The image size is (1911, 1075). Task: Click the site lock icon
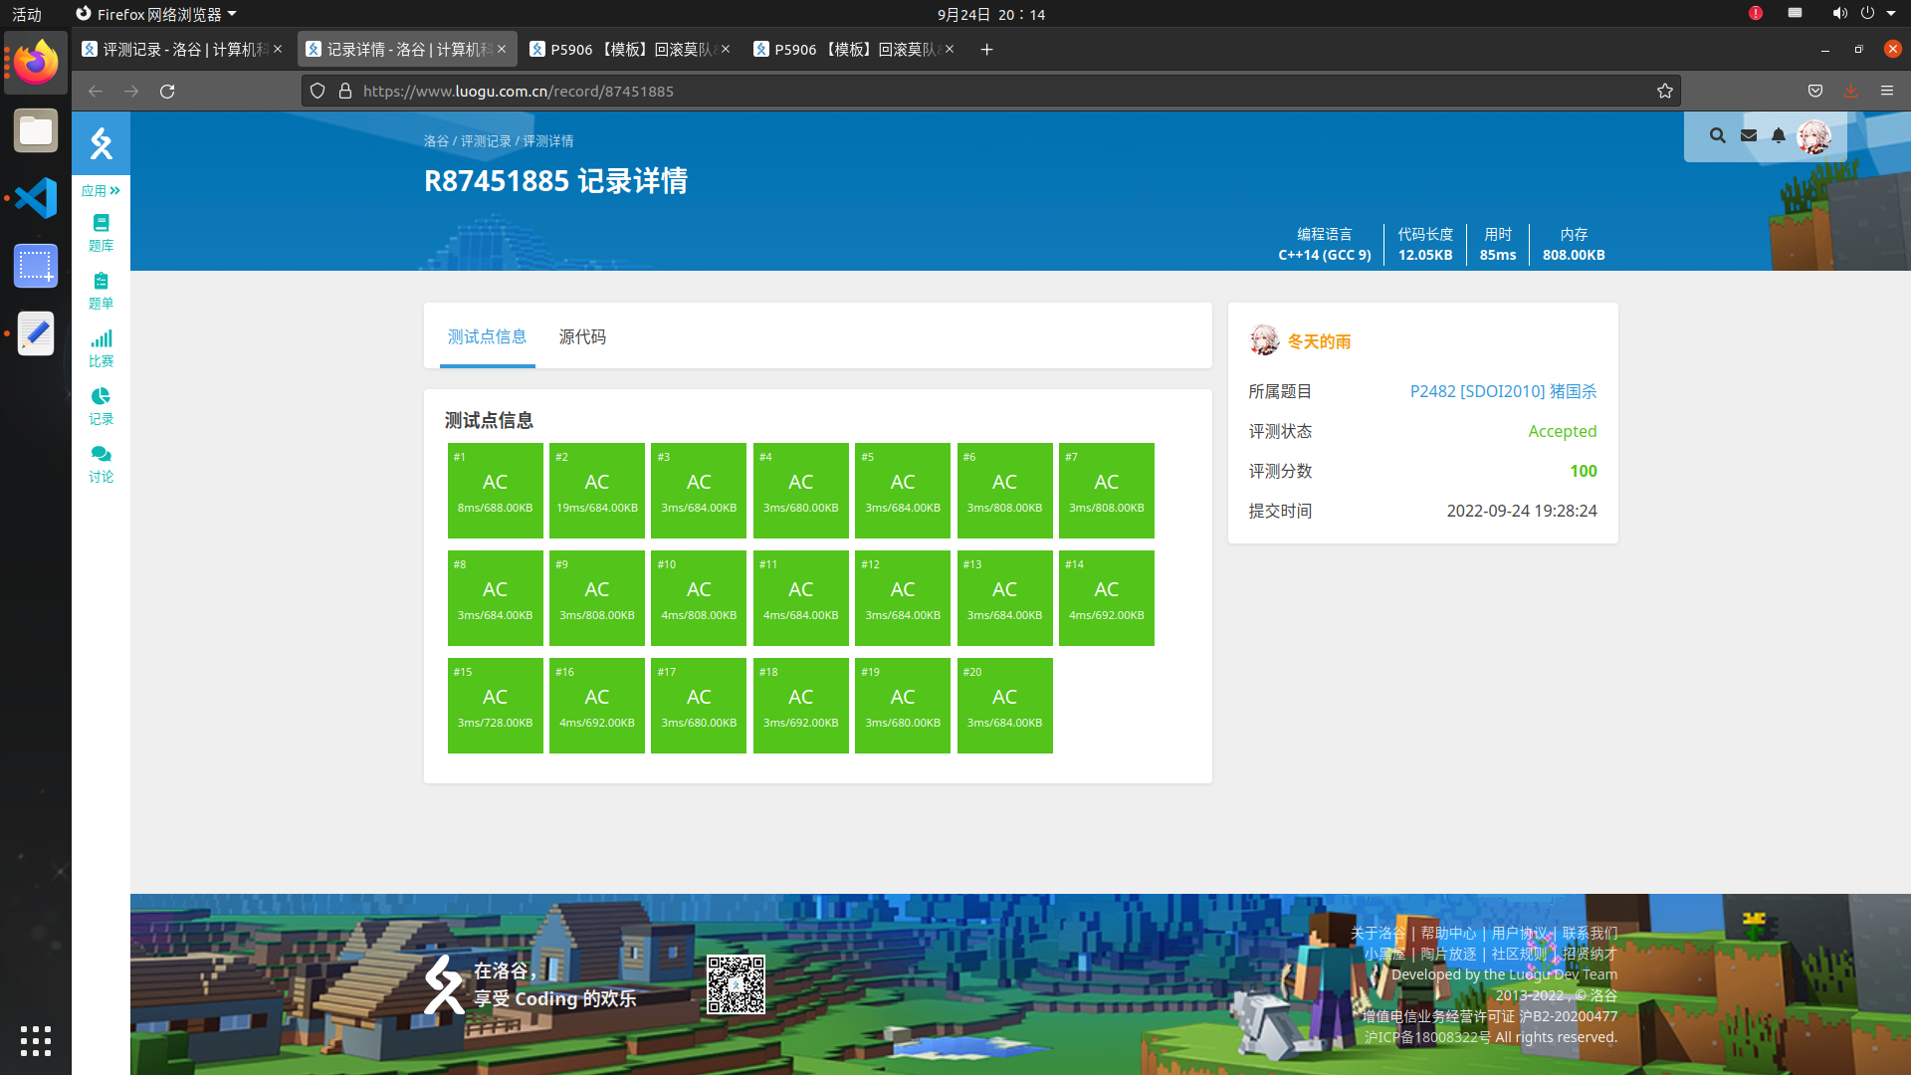pyautogui.click(x=345, y=91)
